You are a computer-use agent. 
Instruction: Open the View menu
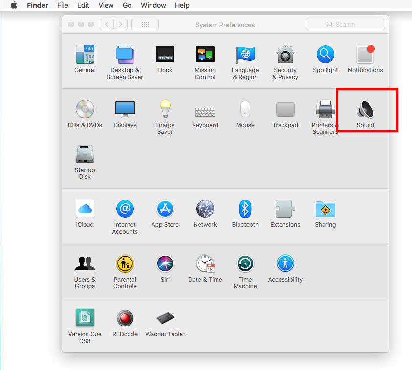point(106,5)
